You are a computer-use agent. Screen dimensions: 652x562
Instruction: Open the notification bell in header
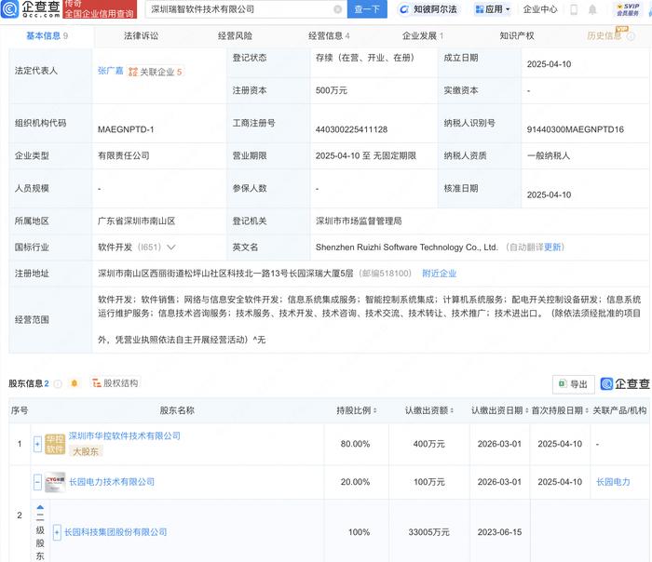tap(592, 9)
